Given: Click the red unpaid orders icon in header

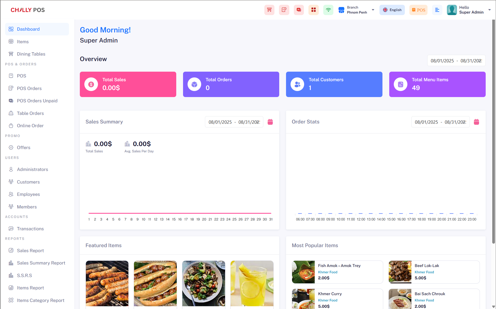Looking at the screenshot, I should 299,10.
